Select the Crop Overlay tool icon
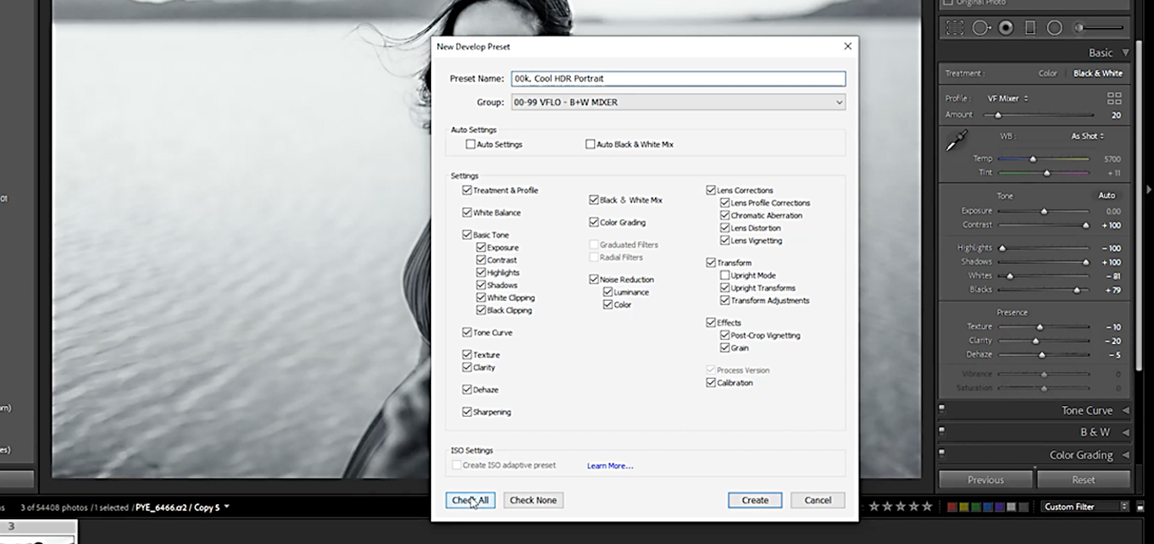The image size is (1154, 544). click(x=955, y=28)
